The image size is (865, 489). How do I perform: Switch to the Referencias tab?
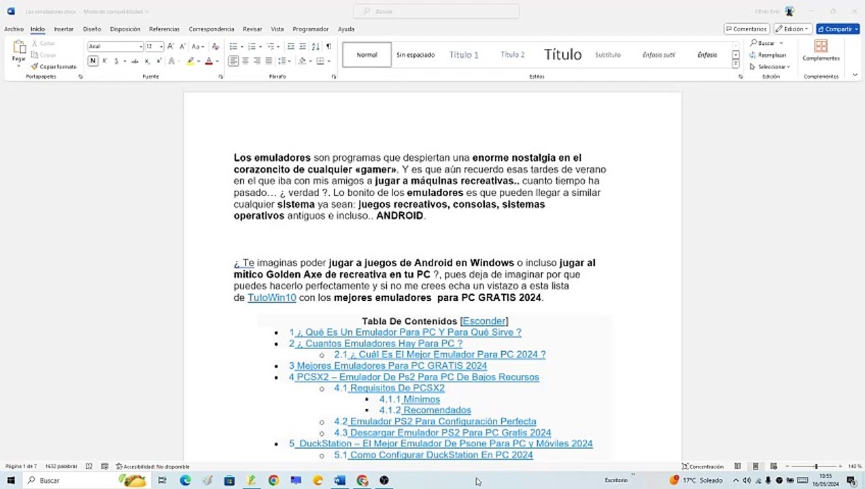(165, 29)
